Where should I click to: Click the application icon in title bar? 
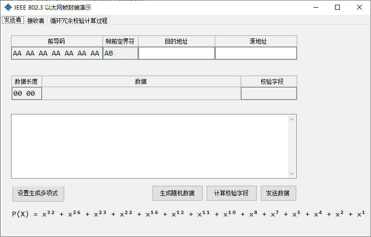pos(8,7)
